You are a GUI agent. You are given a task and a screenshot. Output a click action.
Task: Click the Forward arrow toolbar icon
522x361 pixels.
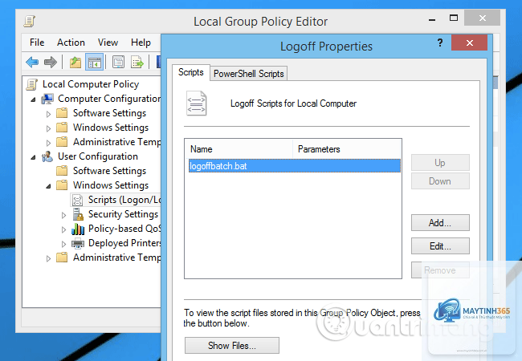pos(51,62)
